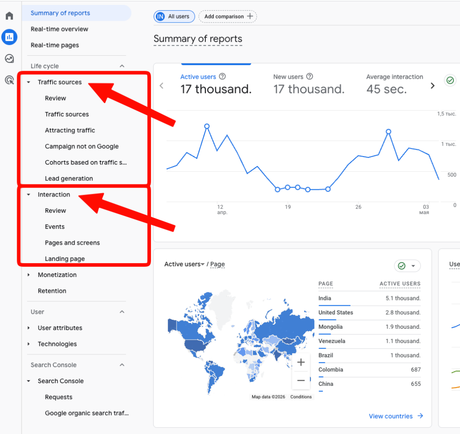Open the Explore icon in left rail
Image resolution: width=460 pixels, height=434 pixels.
coord(9,58)
